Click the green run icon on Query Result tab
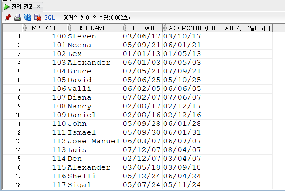 coord(7,7)
